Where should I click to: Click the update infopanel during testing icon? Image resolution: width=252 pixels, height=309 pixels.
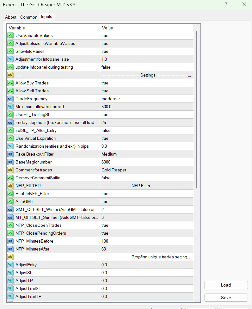pyautogui.click(x=10, y=67)
